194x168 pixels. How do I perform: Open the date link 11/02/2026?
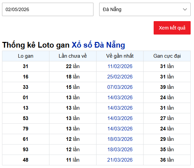(120, 66)
